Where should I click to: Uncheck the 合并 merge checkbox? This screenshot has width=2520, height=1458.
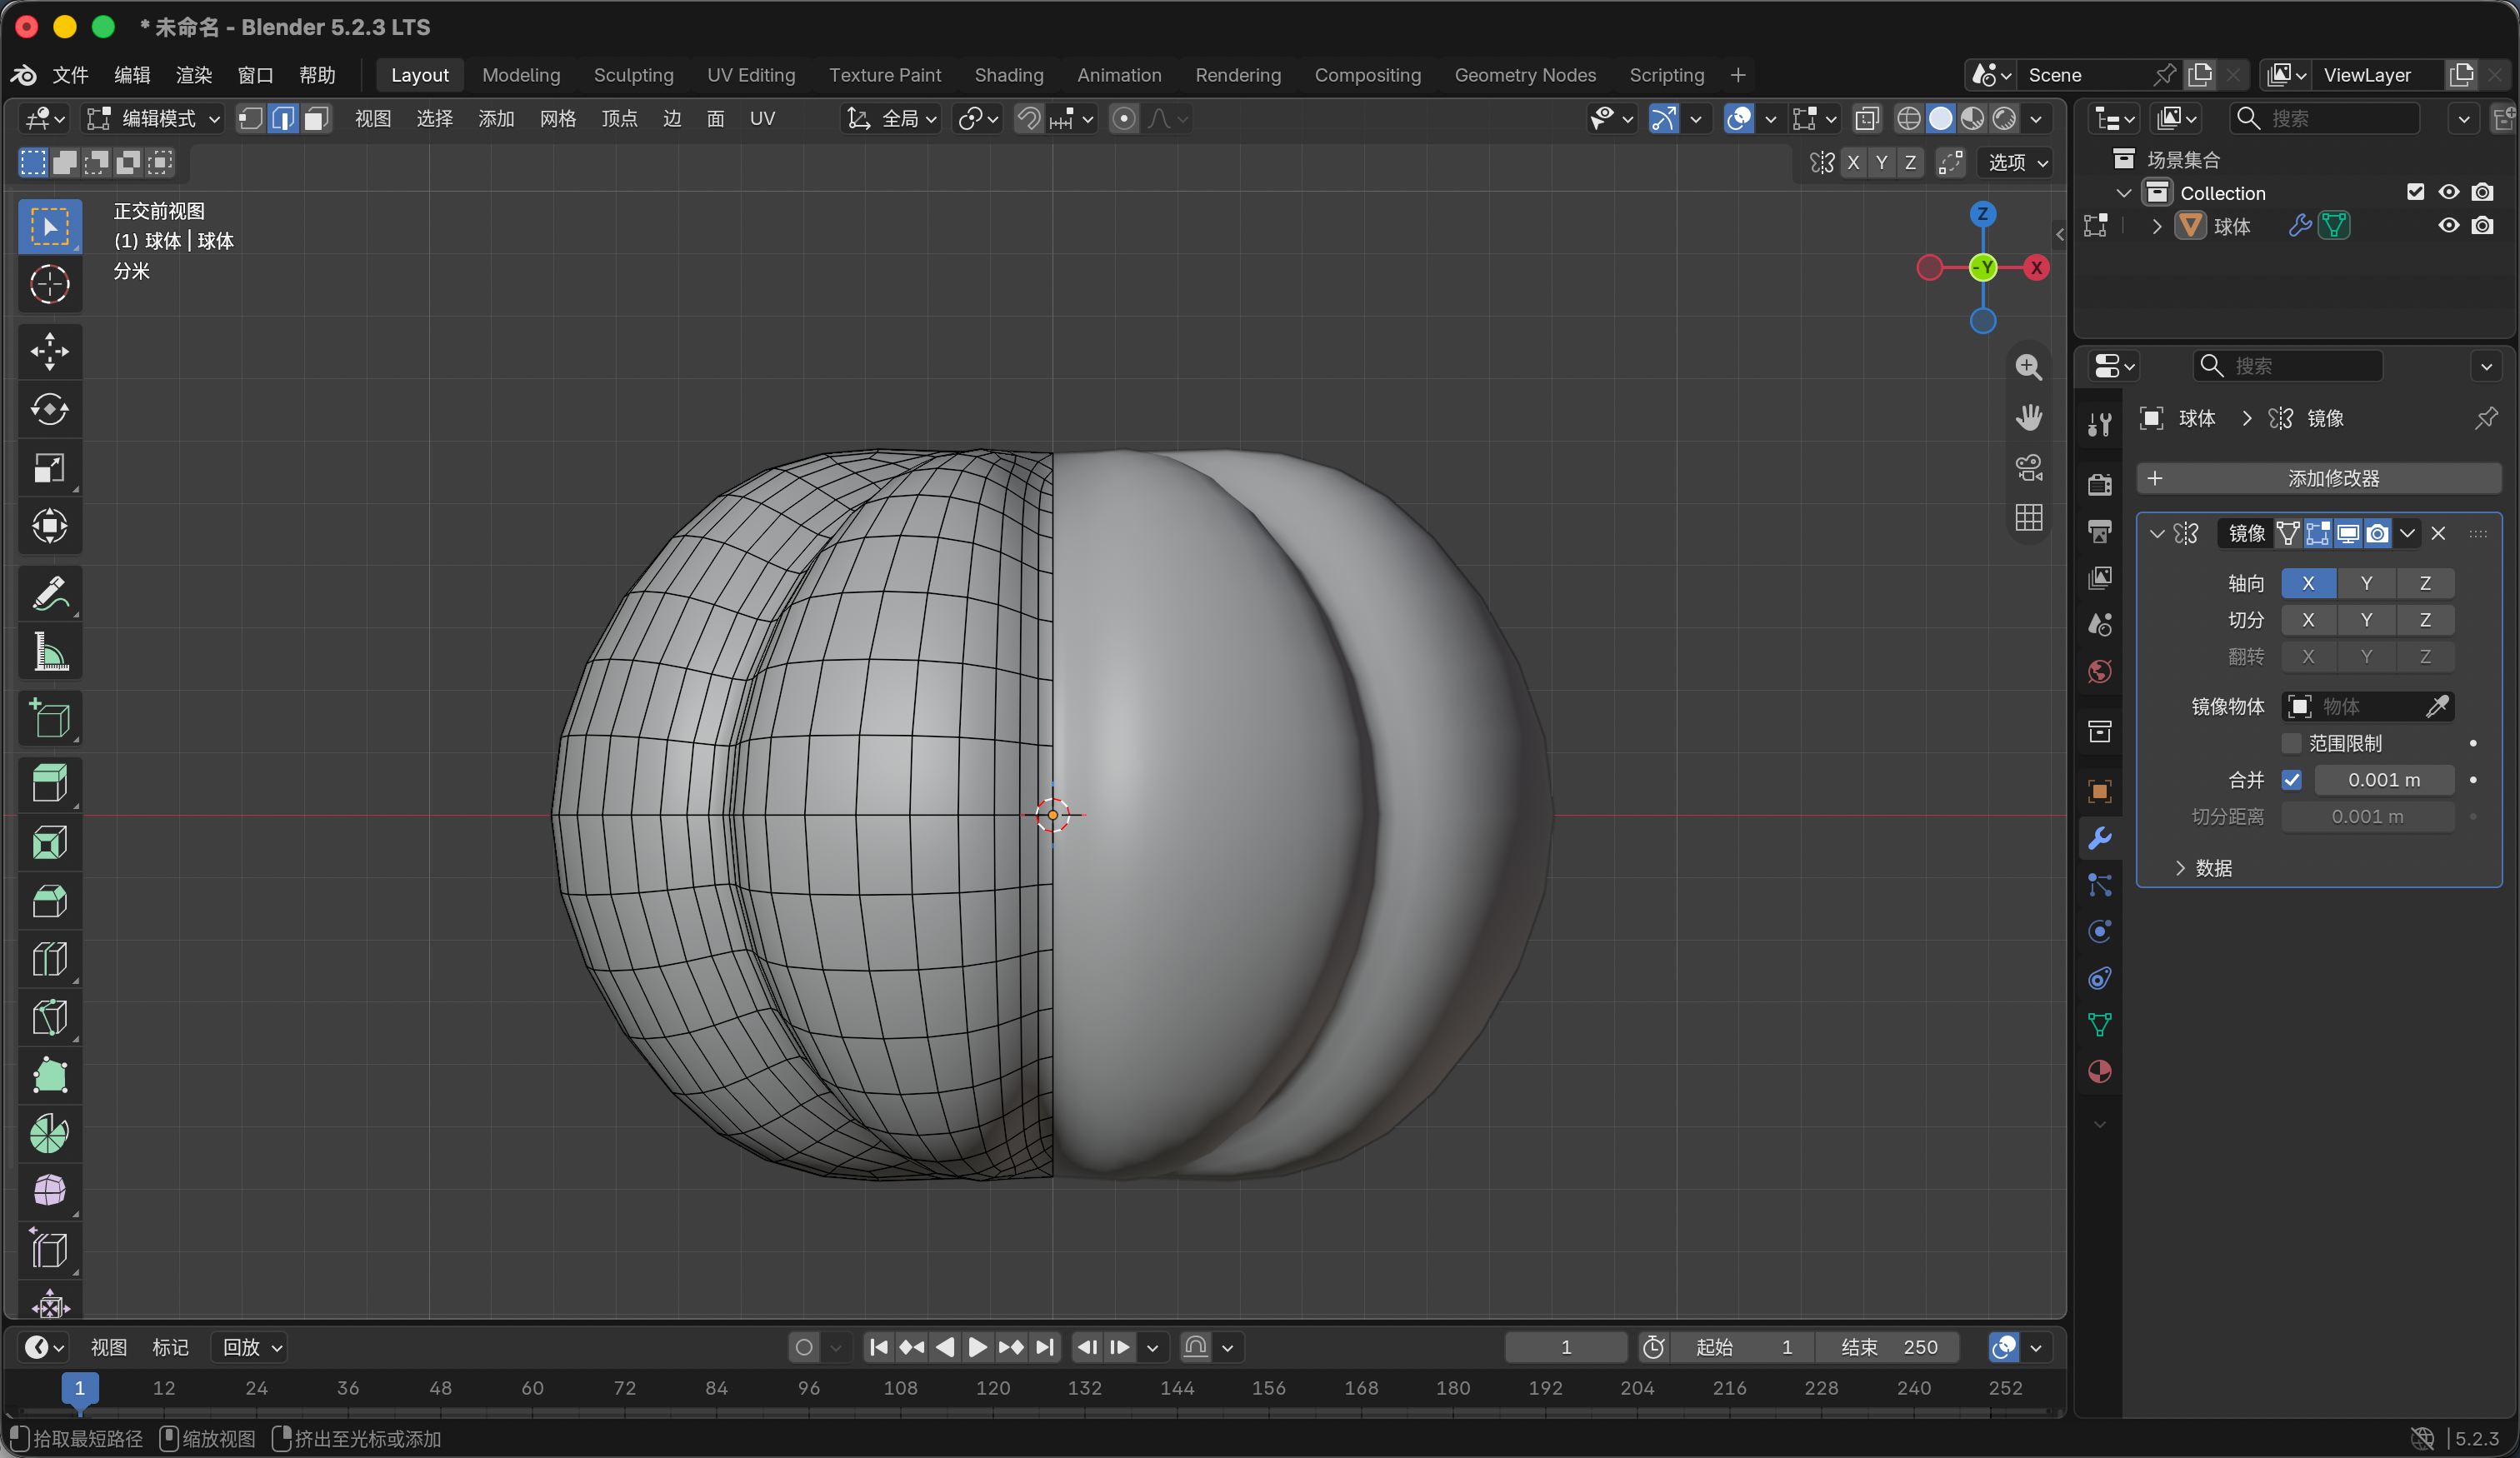click(2291, 780)
